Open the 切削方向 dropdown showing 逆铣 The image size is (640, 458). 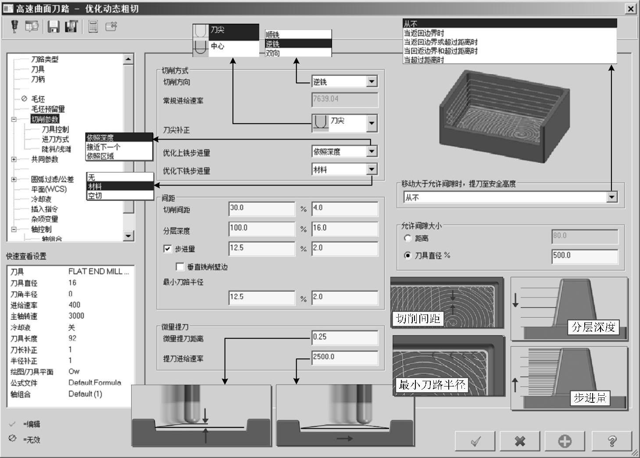pyautogui.click(x=372, y=82)
